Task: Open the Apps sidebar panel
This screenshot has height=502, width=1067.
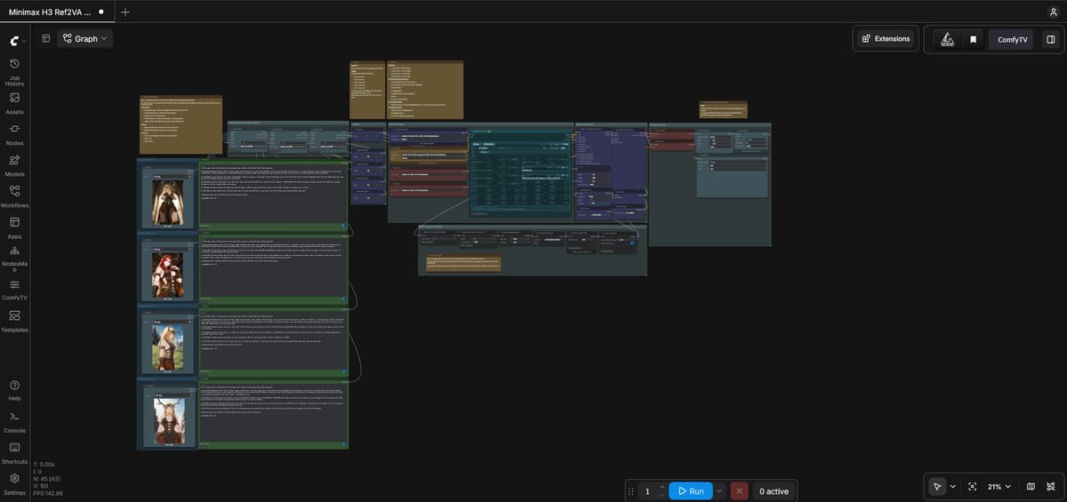Action: pos(15,227)
